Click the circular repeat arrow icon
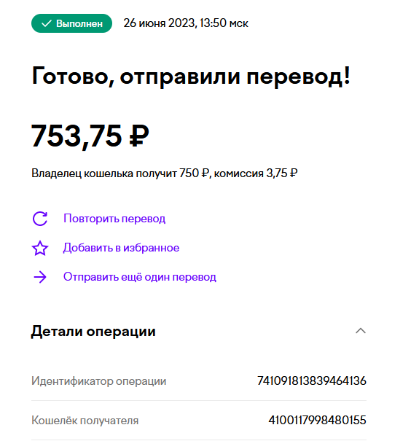The height and width of the screenshot is (441, 419). [40, 219]
